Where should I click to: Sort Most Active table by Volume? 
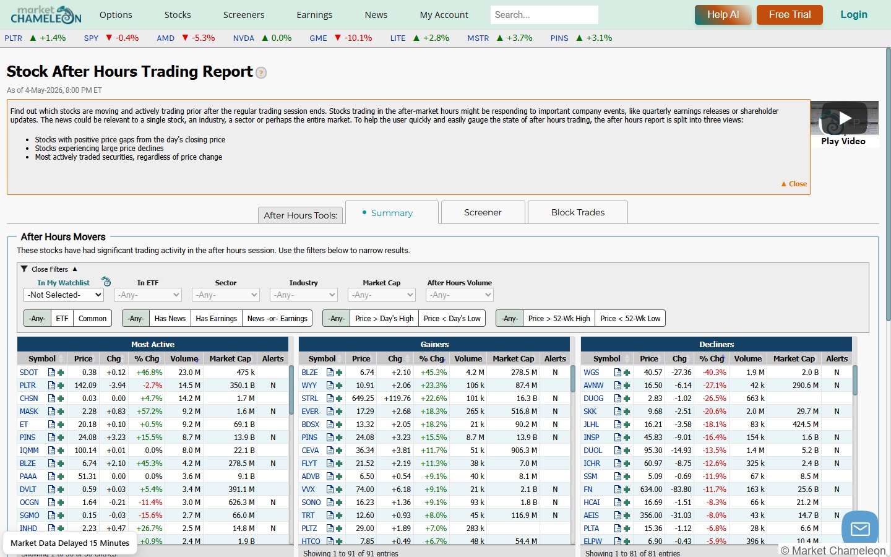[184, 359]
